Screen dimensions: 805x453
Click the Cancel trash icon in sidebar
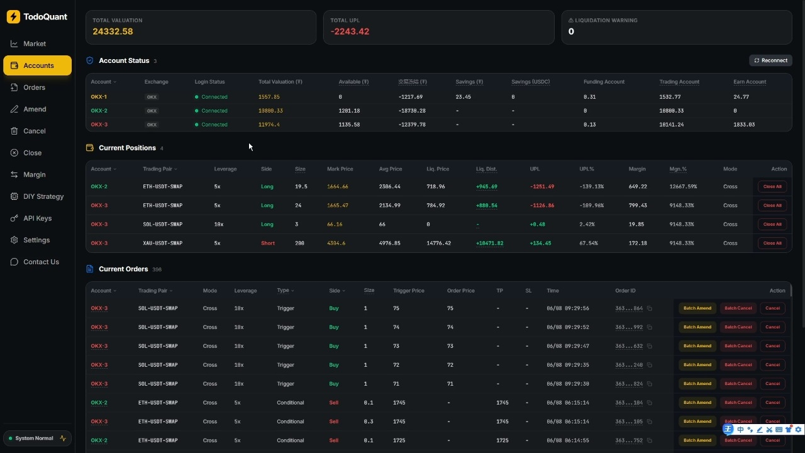(14, 131)
